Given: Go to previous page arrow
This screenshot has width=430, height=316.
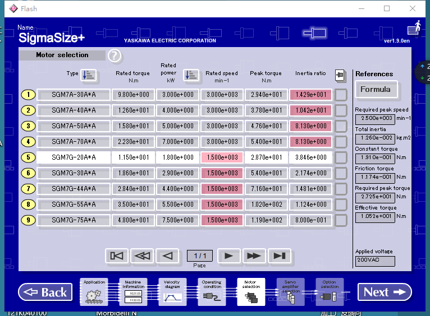Looking at the screenshot, I should (x=167, y=256).
